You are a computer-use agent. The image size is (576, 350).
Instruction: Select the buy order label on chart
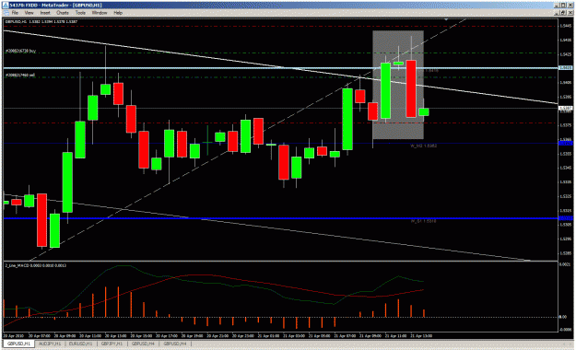click(20, 51)
